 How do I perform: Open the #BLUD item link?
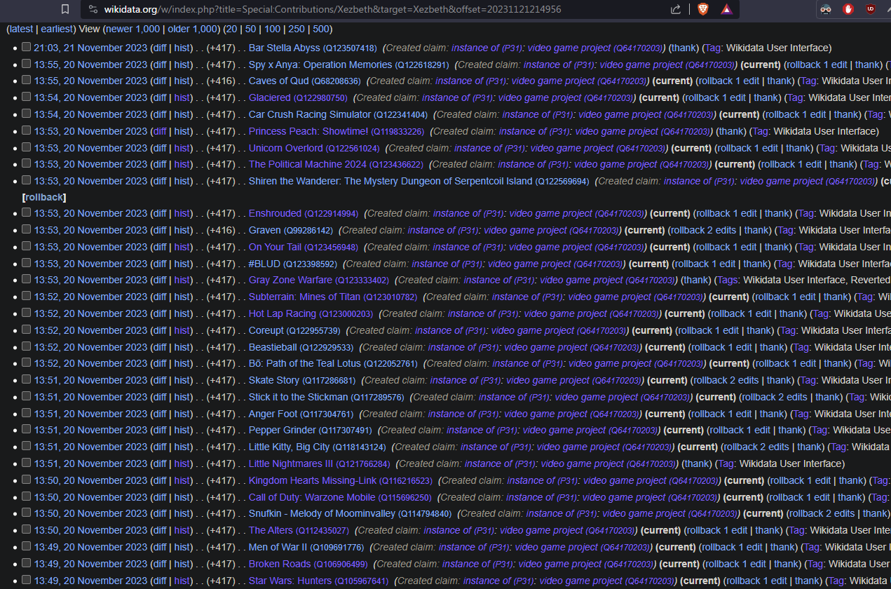(x=292, y=264)
